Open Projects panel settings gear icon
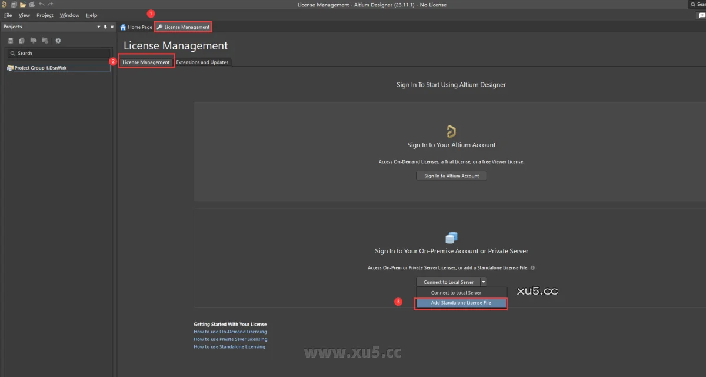Screen dimensions: 706x377 tap(58, 41)
